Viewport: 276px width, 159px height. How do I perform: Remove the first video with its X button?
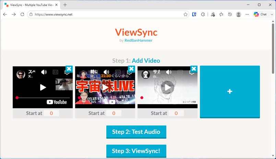[69, 69]
